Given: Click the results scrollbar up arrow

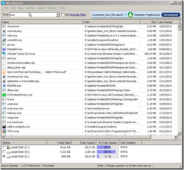Looking at the screenshot, I should (x=179, y=26).
